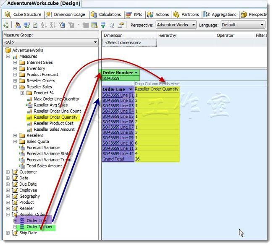Click the Customer dimension icon
This screenshot has width=273, height=246.
(15, 172)
